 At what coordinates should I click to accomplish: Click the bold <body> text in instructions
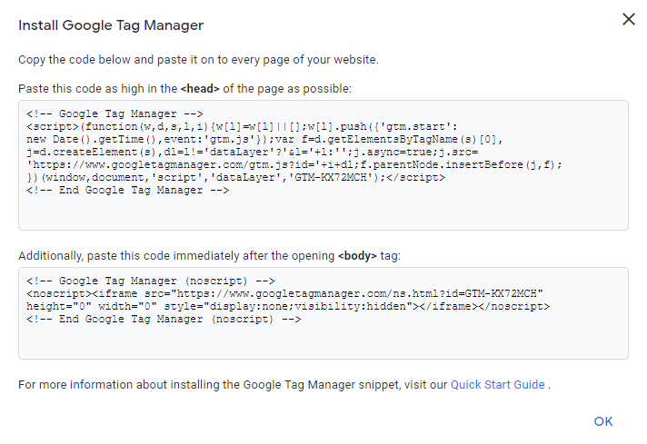point(359,256)
